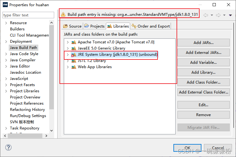Click the Add Variable... button

pos(204,63)
